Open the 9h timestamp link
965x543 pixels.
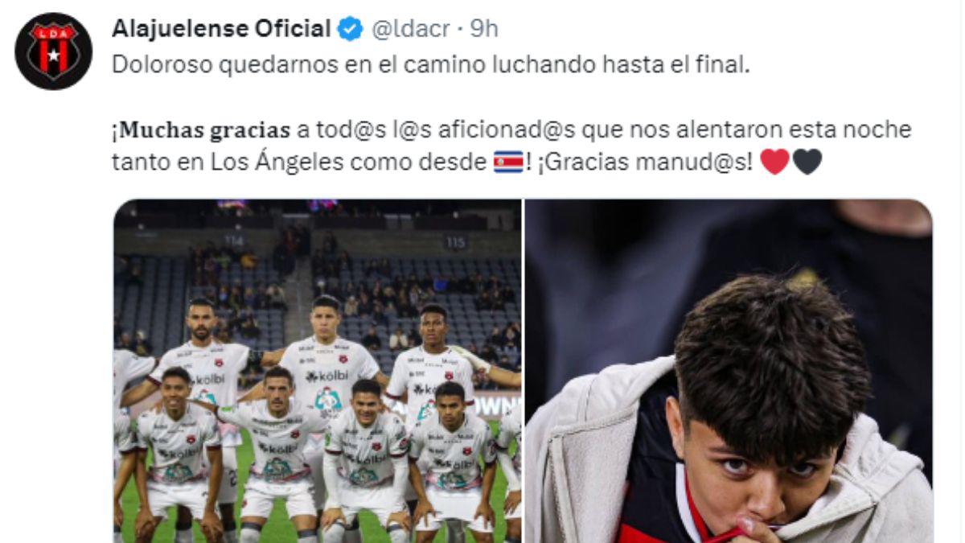484,29
